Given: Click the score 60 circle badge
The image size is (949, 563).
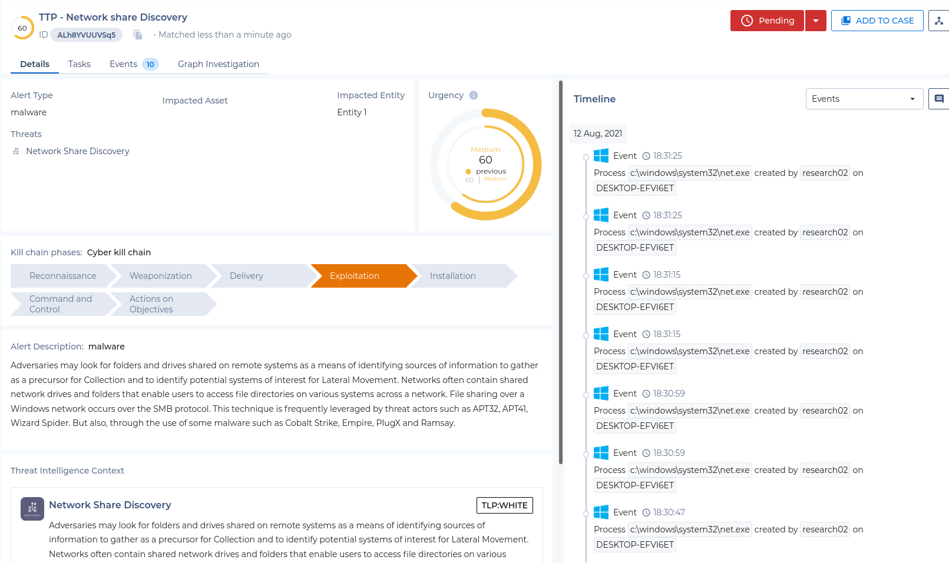Looking at the screenshot, I should tap(22, 28).
